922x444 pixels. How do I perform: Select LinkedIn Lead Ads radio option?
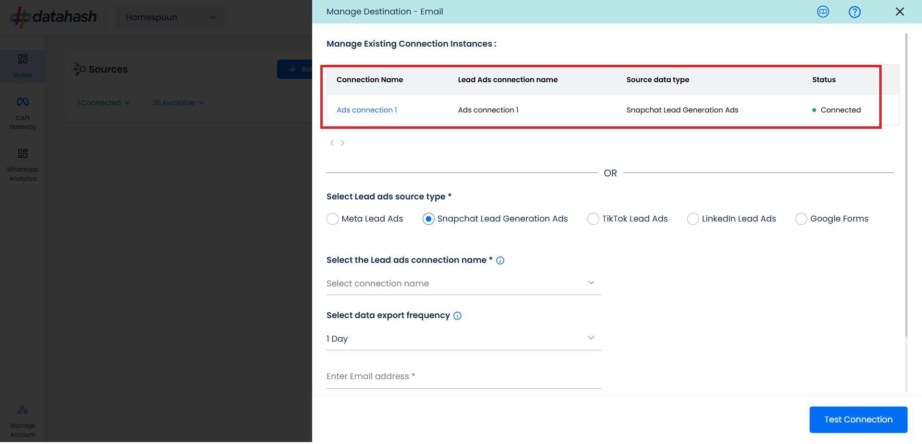[693, 219]
